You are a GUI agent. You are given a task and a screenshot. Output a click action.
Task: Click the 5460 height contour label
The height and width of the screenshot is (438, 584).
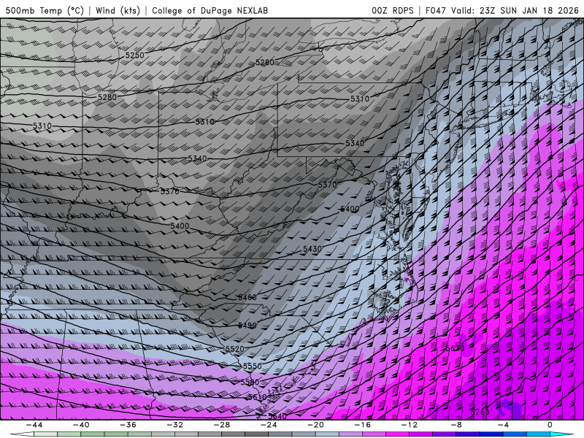tap(247, 298)
